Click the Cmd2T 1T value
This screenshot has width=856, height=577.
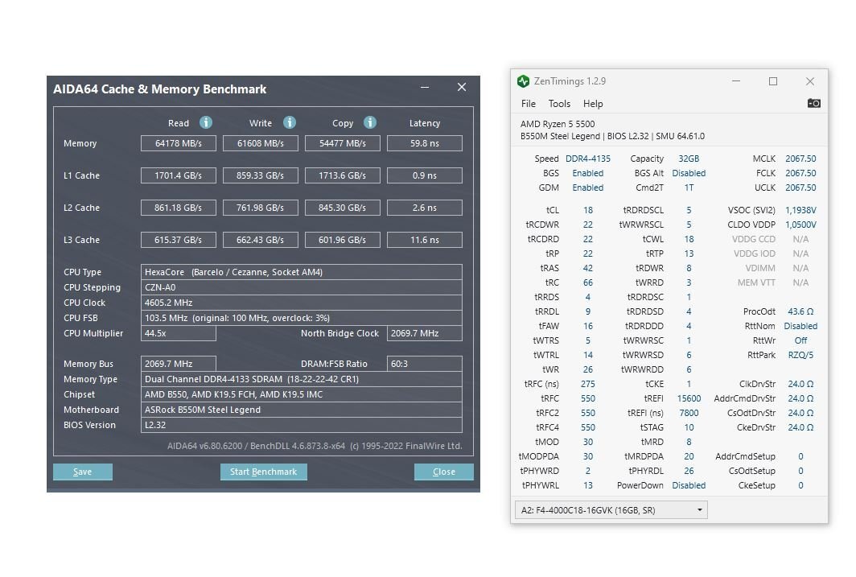pyautogui.click(x=689, y=188)
